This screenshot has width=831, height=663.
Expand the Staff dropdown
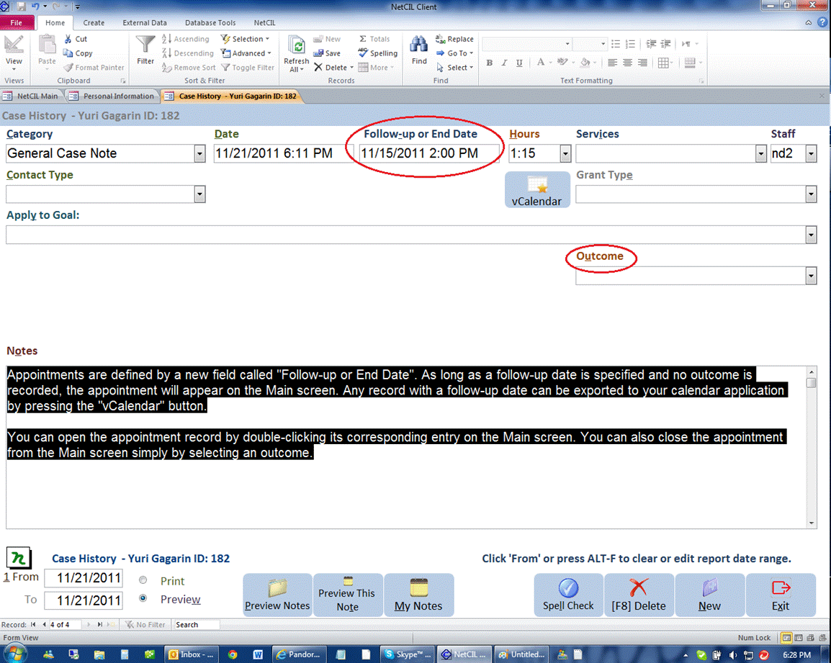click(811, 154)
